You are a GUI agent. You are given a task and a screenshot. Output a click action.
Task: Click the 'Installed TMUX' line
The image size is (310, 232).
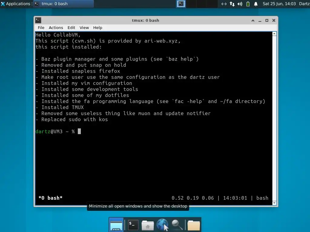pos(60,107)
